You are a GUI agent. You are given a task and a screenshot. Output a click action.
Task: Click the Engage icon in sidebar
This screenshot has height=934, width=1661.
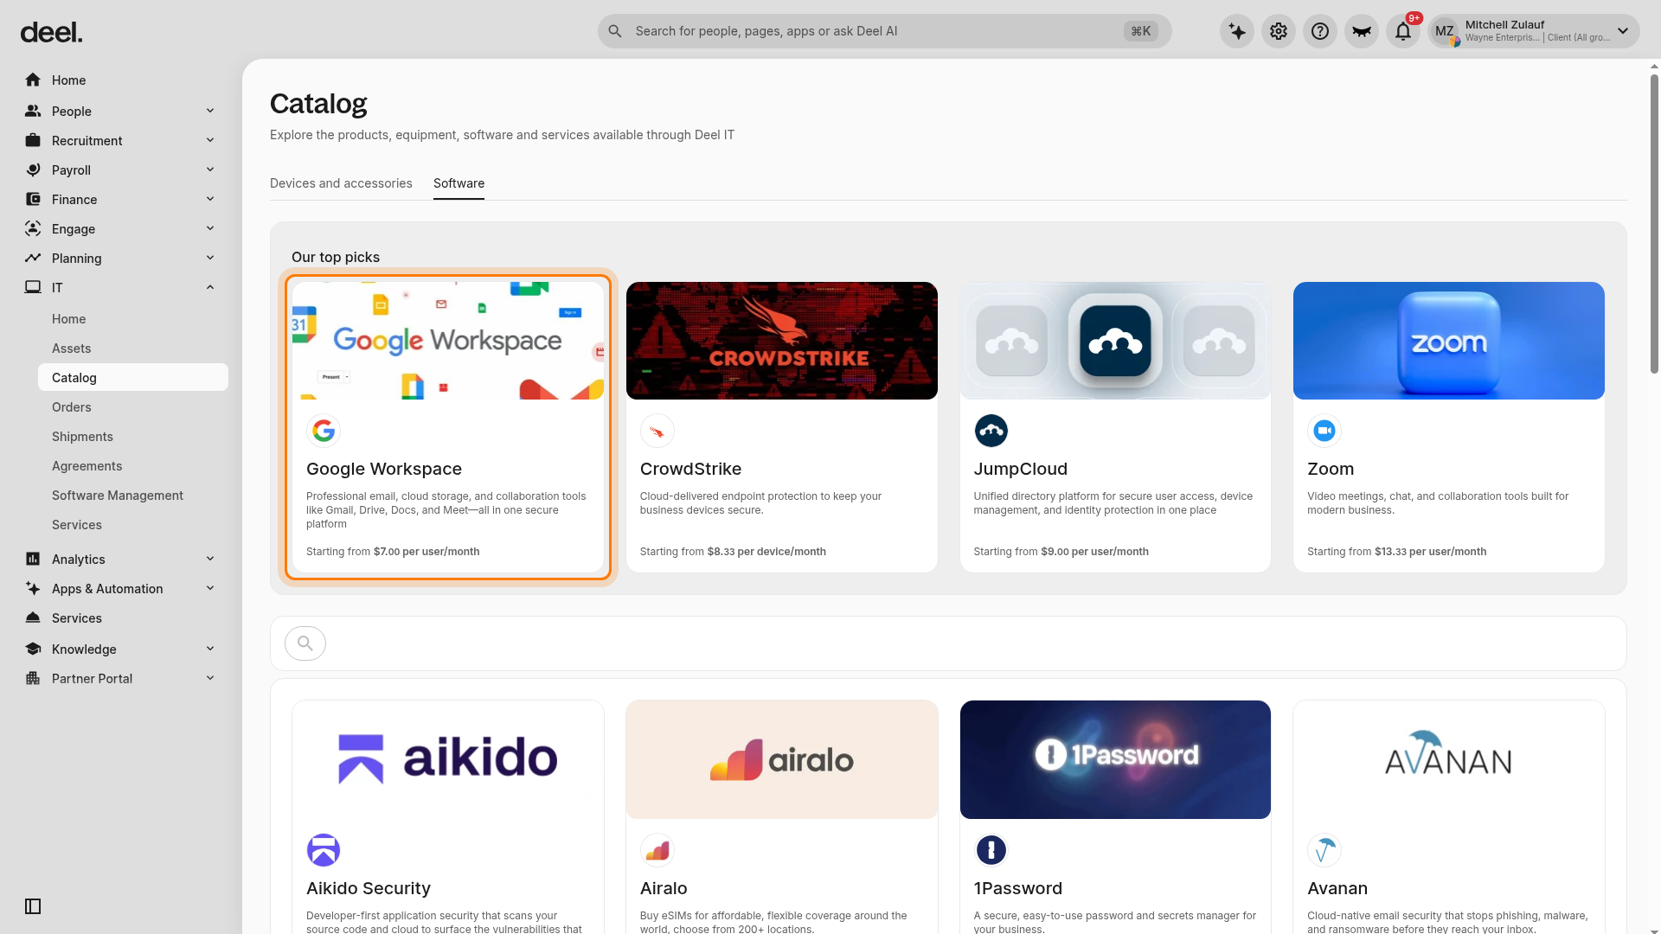33,228
